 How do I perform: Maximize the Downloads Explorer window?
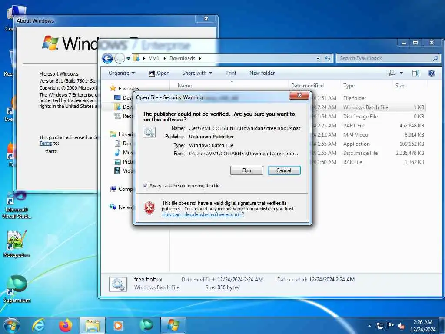click(415, 43)
